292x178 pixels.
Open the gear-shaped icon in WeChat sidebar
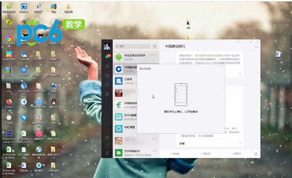[x=107, y=94]
